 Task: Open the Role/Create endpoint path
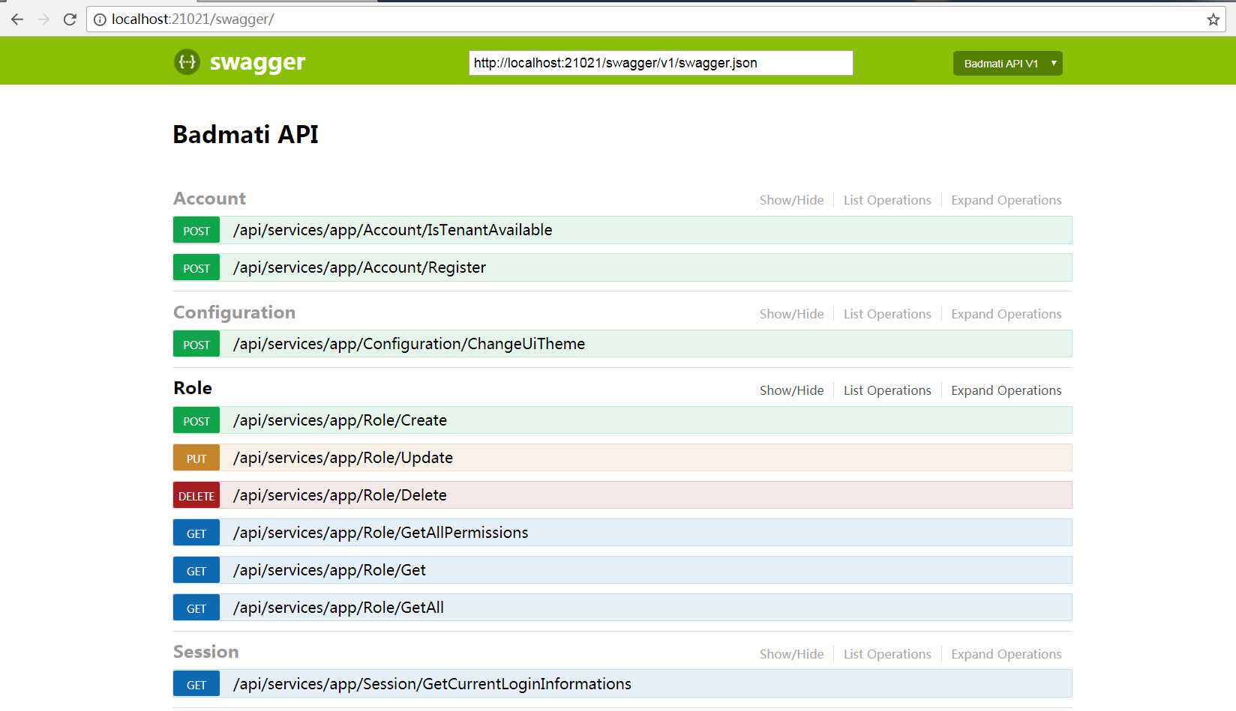[x=340, y=420]
